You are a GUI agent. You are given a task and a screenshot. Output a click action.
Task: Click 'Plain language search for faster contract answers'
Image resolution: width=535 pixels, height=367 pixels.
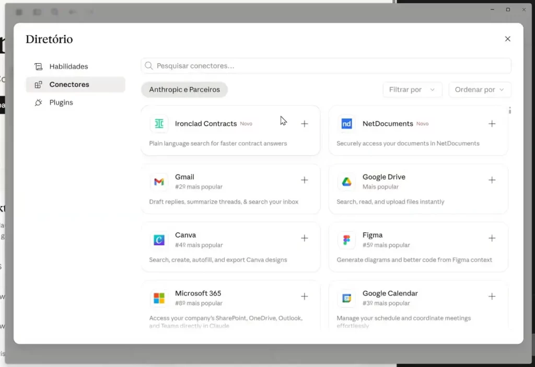(x=218, y=143)
